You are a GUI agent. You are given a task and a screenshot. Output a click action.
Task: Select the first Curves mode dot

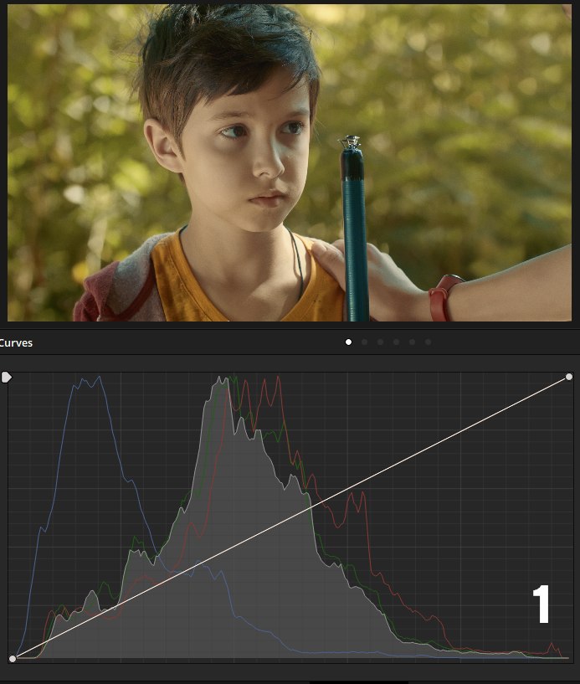click(348, 342)
